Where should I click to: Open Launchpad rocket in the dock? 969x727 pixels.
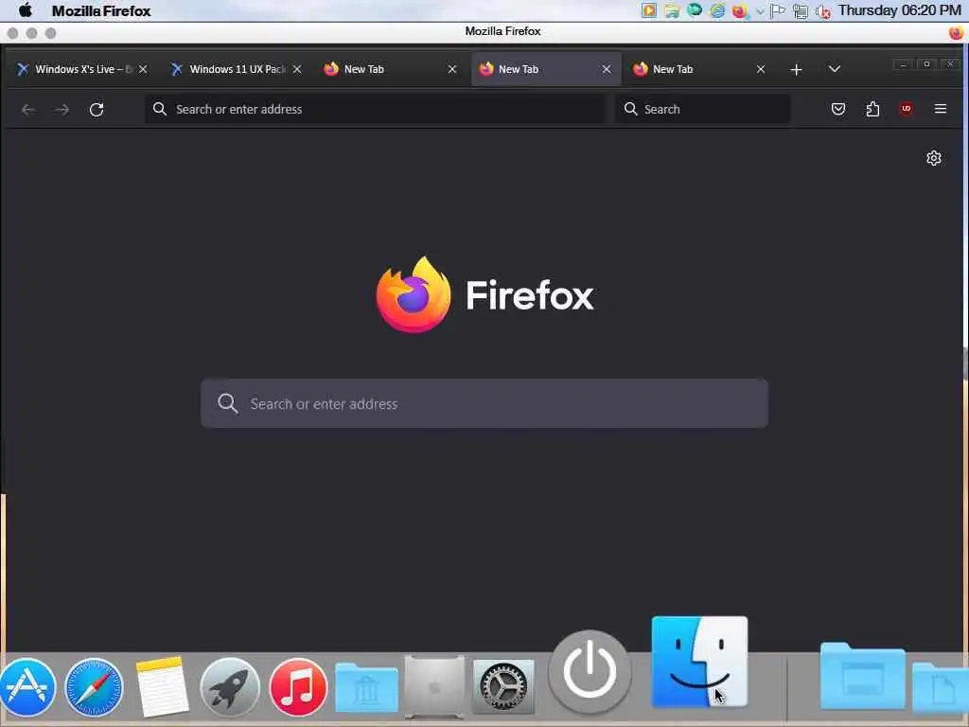coord(230,687)
